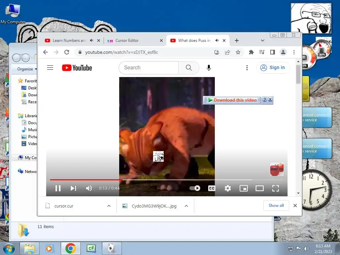340x255 pixels.
Task: Open YouTube settings three-dot menu
Action: pos(247,68)
